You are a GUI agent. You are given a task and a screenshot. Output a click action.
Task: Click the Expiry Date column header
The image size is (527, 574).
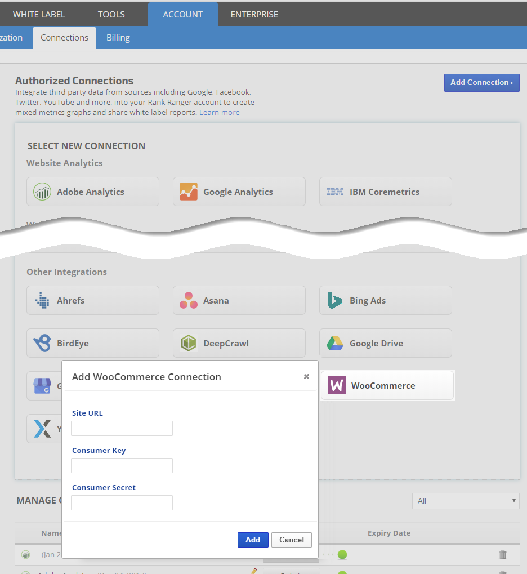(389, 533)
